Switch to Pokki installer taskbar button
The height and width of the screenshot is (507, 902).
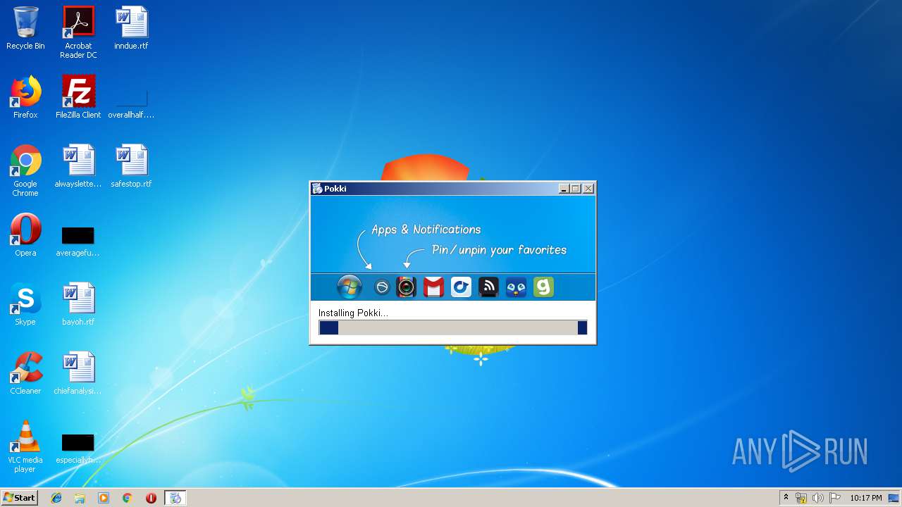coord(175,498)
